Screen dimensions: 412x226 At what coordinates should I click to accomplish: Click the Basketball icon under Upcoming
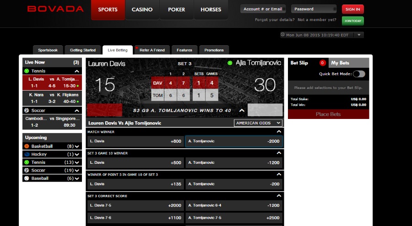27,146
